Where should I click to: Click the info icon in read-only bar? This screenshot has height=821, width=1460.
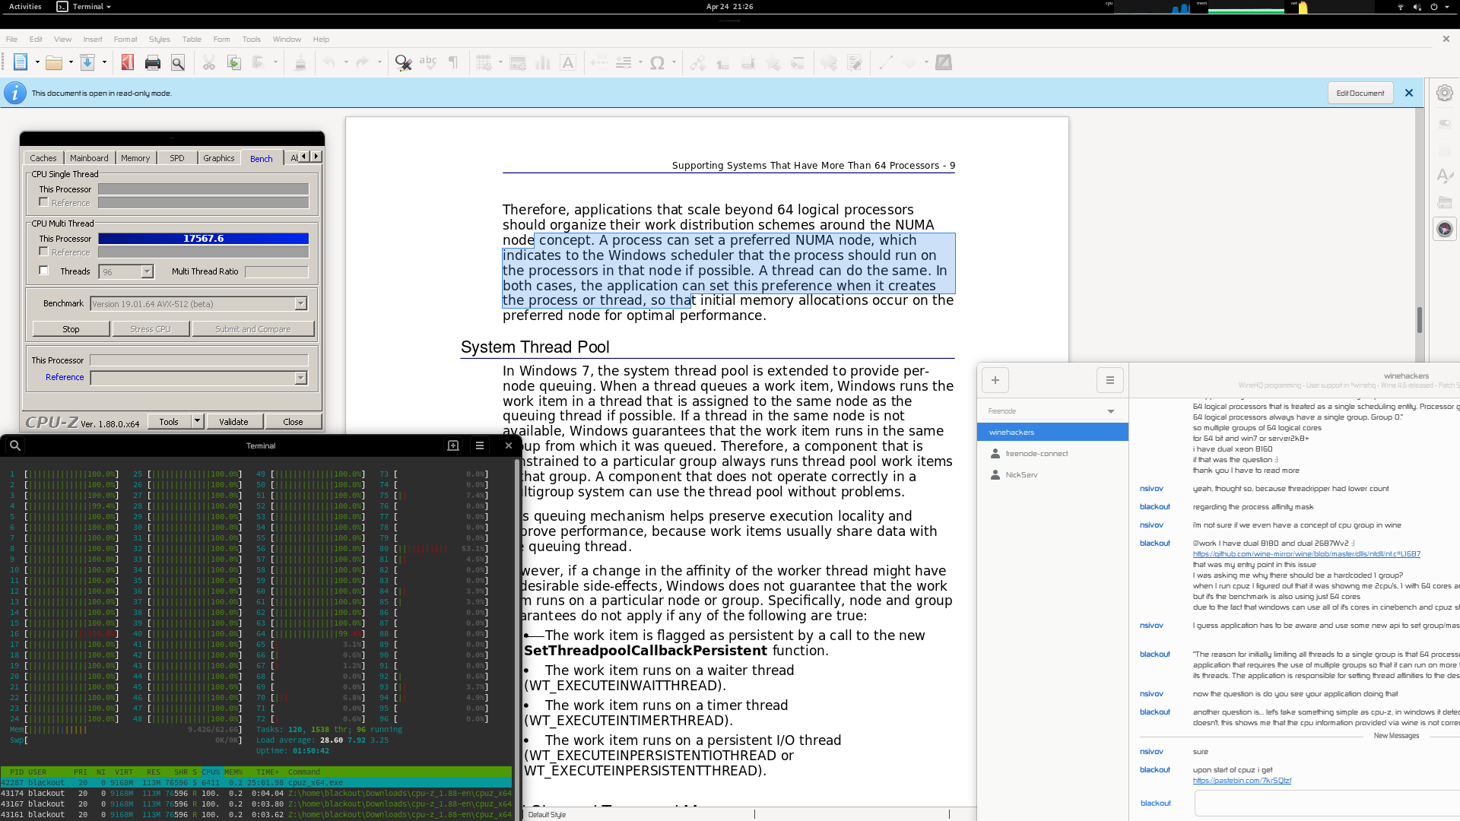coord(14,93)
